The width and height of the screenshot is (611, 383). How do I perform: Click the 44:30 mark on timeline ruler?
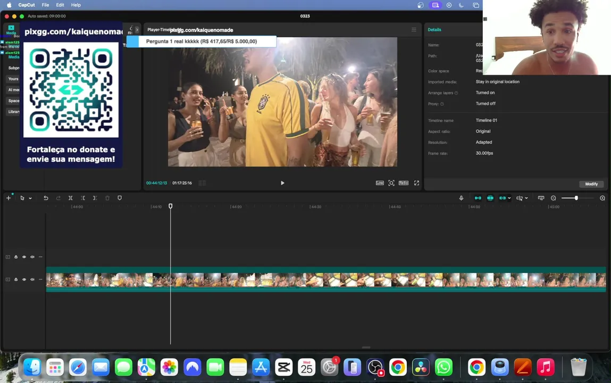tap(316, 206)
